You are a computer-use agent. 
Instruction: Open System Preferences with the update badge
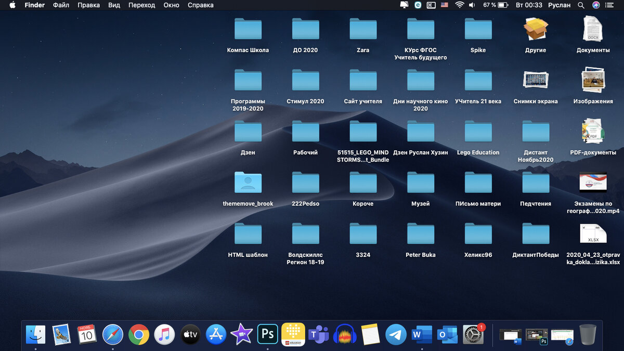473,334
